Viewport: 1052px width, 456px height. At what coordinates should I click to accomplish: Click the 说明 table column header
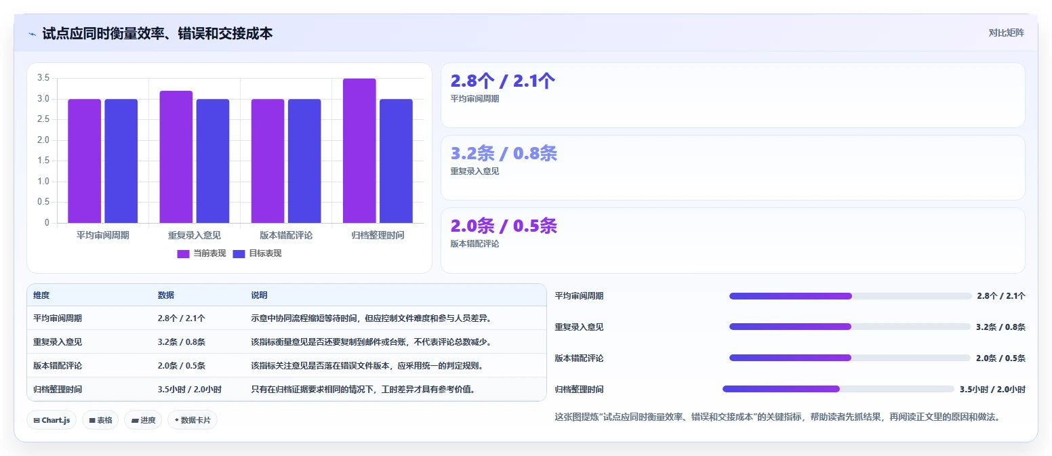(260, 295)
